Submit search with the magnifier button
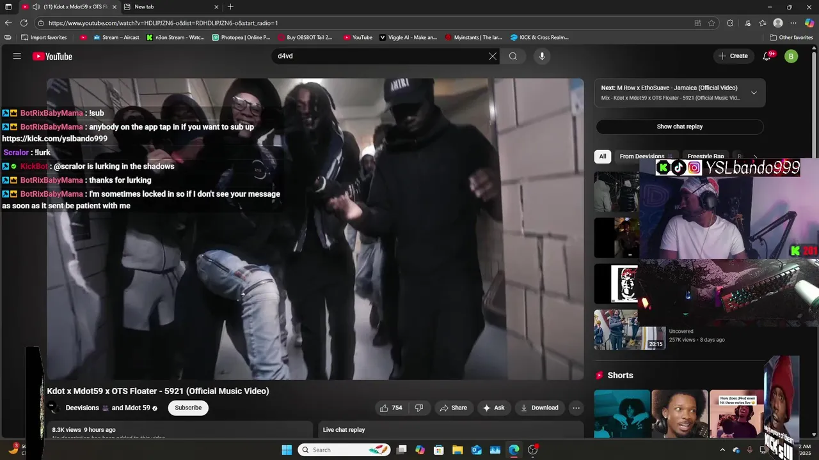The width and height of the screenshot is (819, 460). tap(513, 56)
